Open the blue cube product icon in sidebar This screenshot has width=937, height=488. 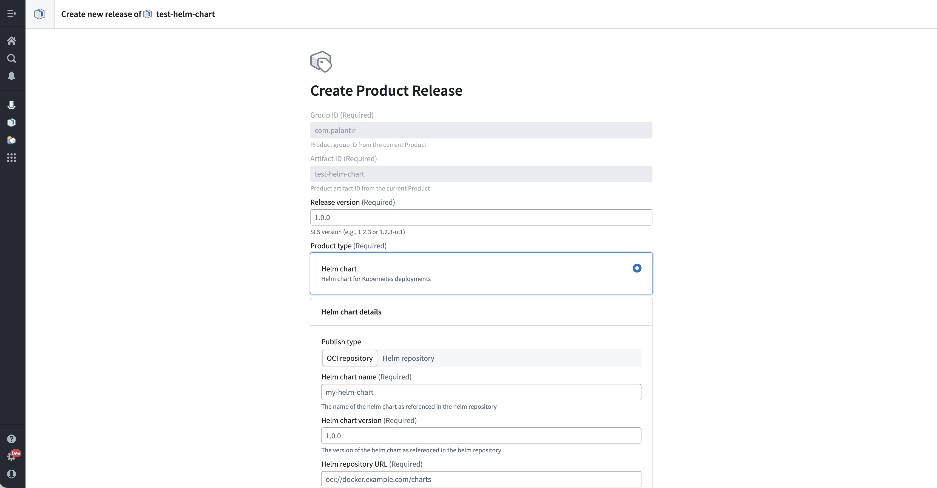pyautogui.click(x=12, y=122)
